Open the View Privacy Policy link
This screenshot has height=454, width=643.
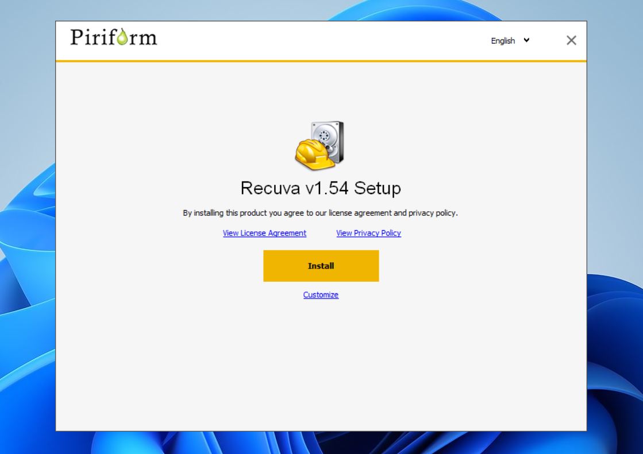[x=368, y=233]
